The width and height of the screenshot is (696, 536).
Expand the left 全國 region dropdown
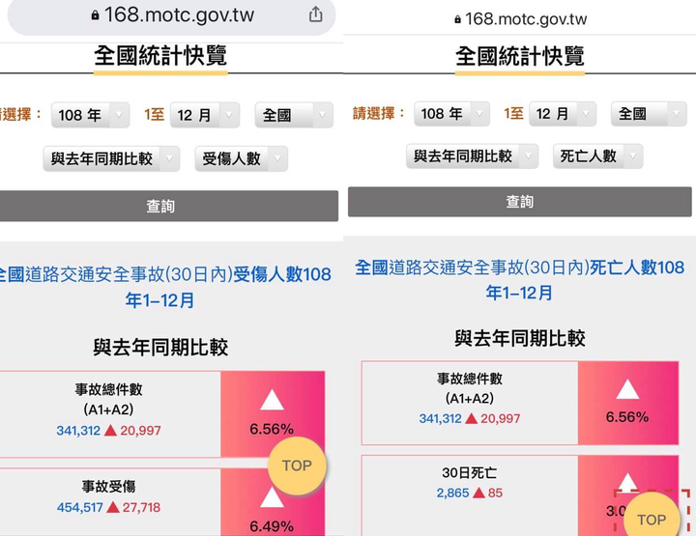point(294,115)
